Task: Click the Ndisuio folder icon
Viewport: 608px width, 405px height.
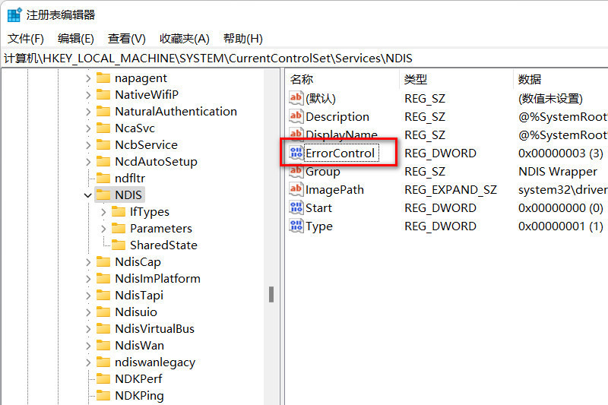Action: tap(103, 312)
